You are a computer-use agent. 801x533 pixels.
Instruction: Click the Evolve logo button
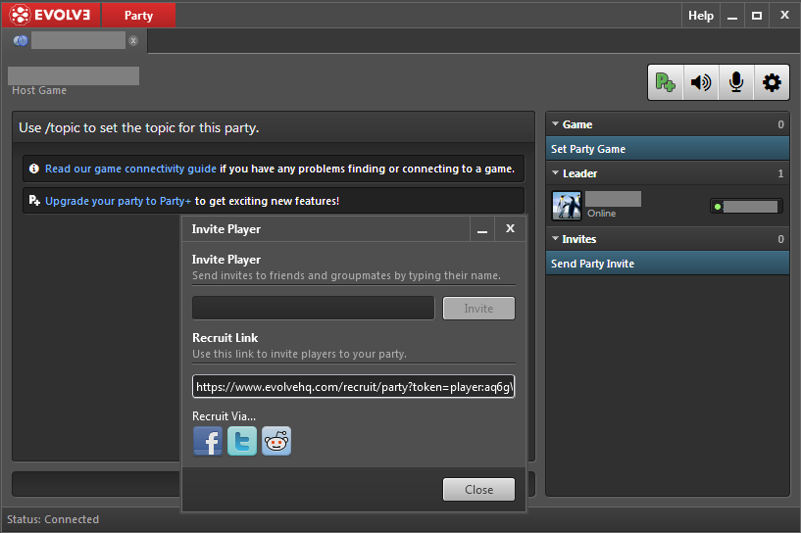(x=51, y=15)
